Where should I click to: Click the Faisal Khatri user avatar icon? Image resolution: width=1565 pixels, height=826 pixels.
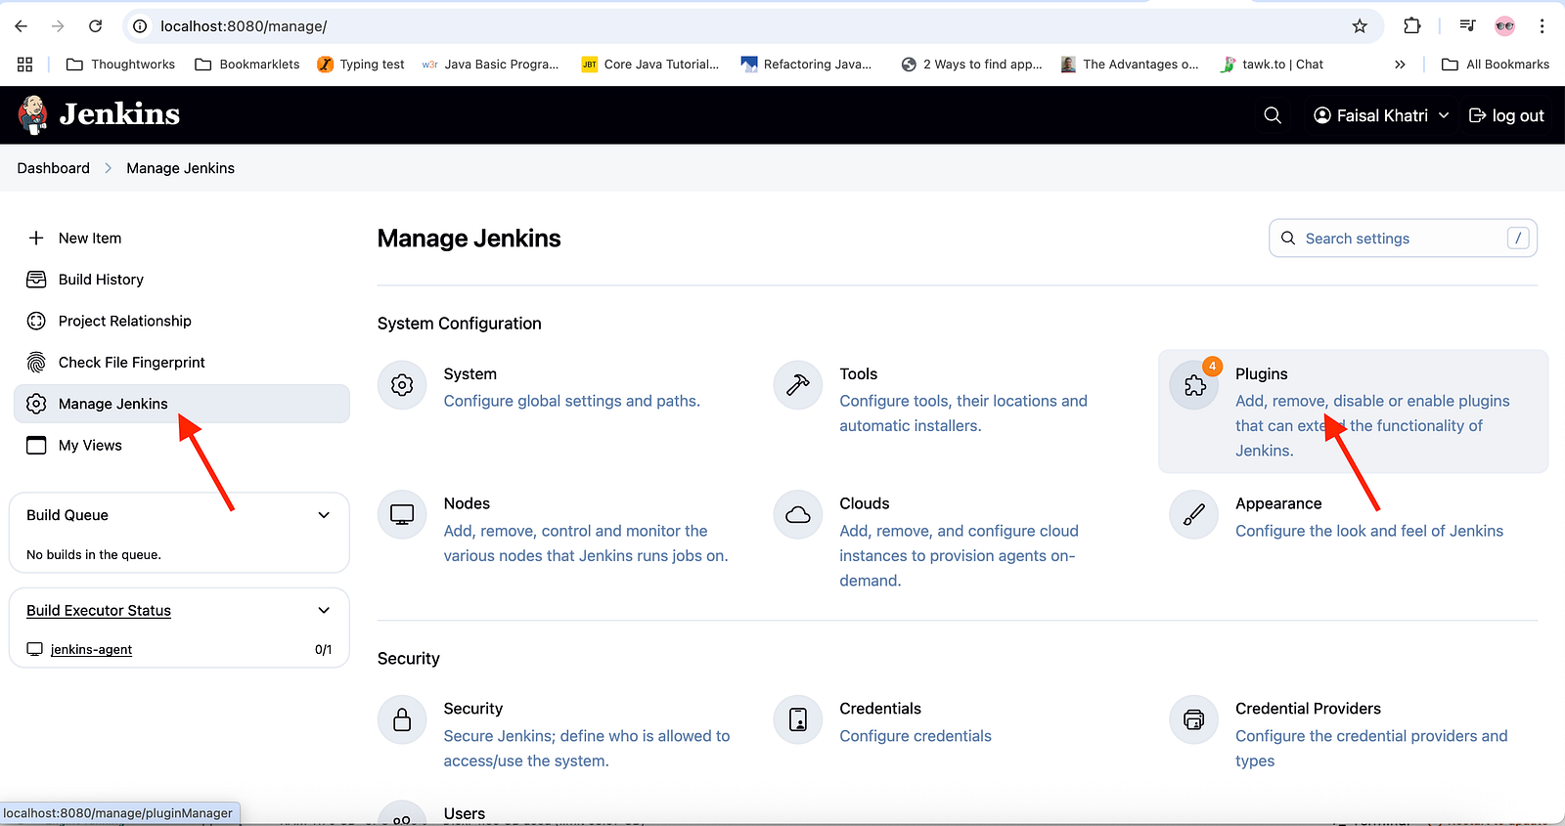(x=1322, y=115)
